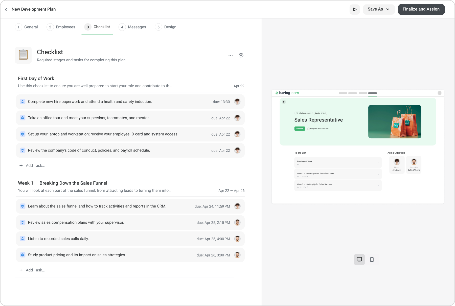Click the active progress segment above the preview
455x306 pixels.
pos(373,93)
